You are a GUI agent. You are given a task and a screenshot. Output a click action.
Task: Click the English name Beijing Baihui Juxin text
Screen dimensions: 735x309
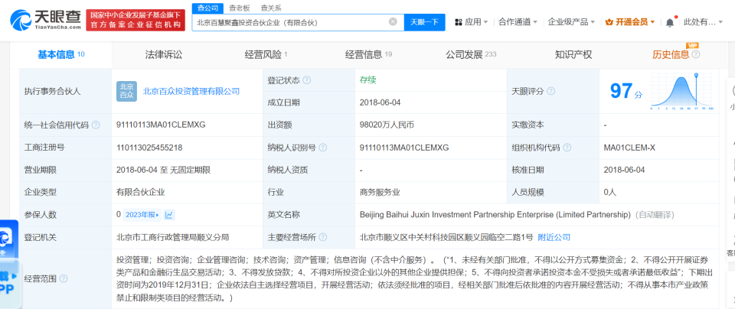[x=495, y=215]
